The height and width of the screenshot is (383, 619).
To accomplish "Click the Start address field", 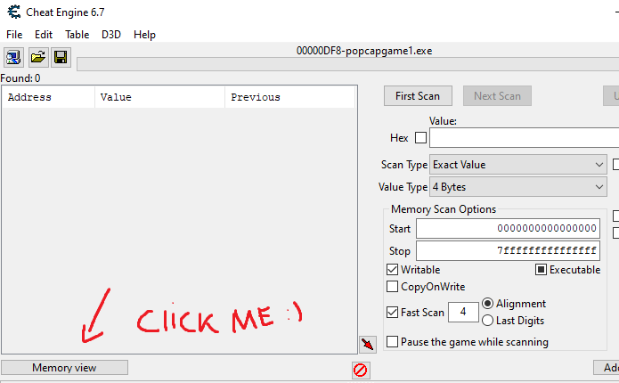I will coord(508,228).
